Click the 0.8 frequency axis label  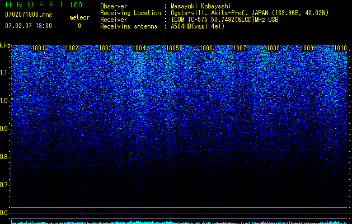tap(4, 157)
